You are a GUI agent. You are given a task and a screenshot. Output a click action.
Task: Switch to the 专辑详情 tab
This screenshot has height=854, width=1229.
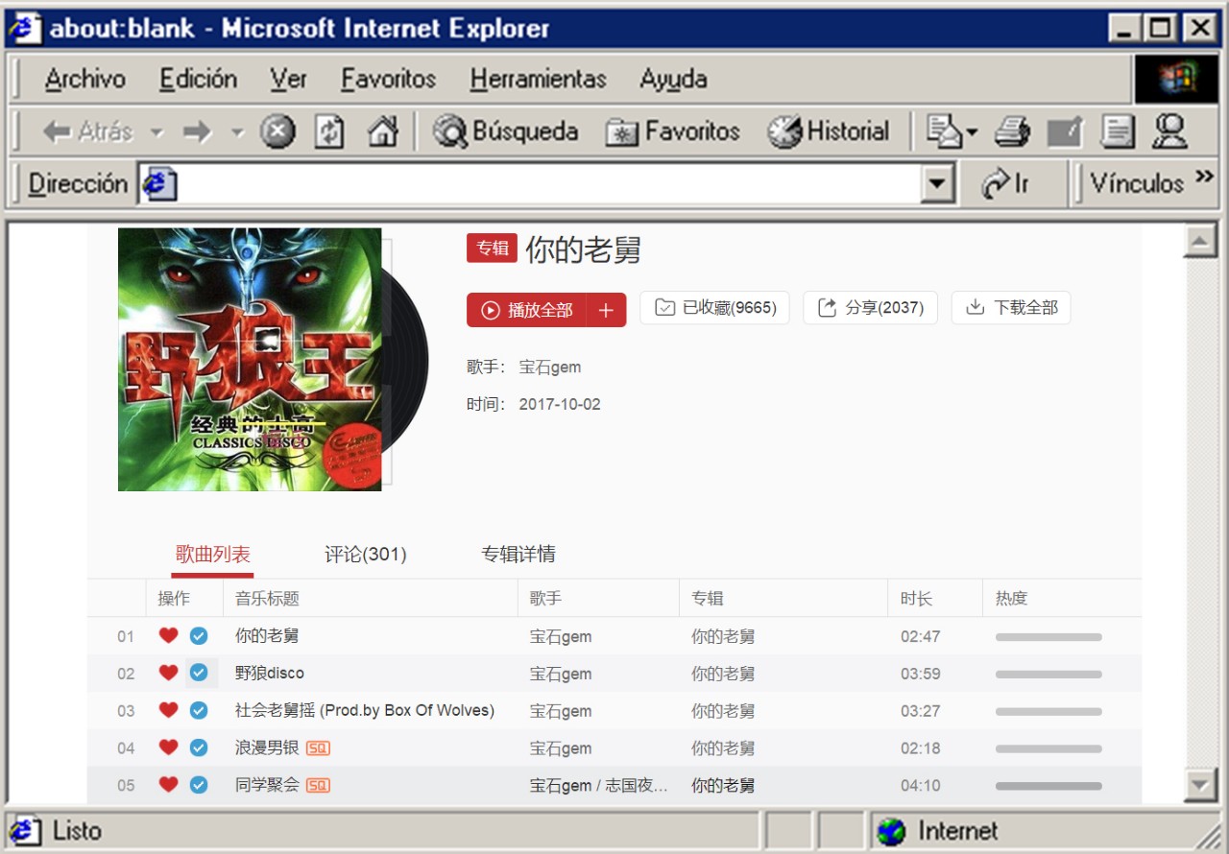point(518,555)
